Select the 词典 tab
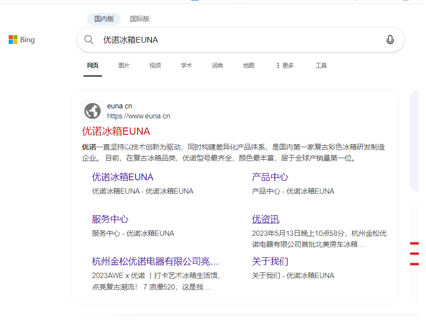The width and height of the screenshot is (426, 325). 218,66
